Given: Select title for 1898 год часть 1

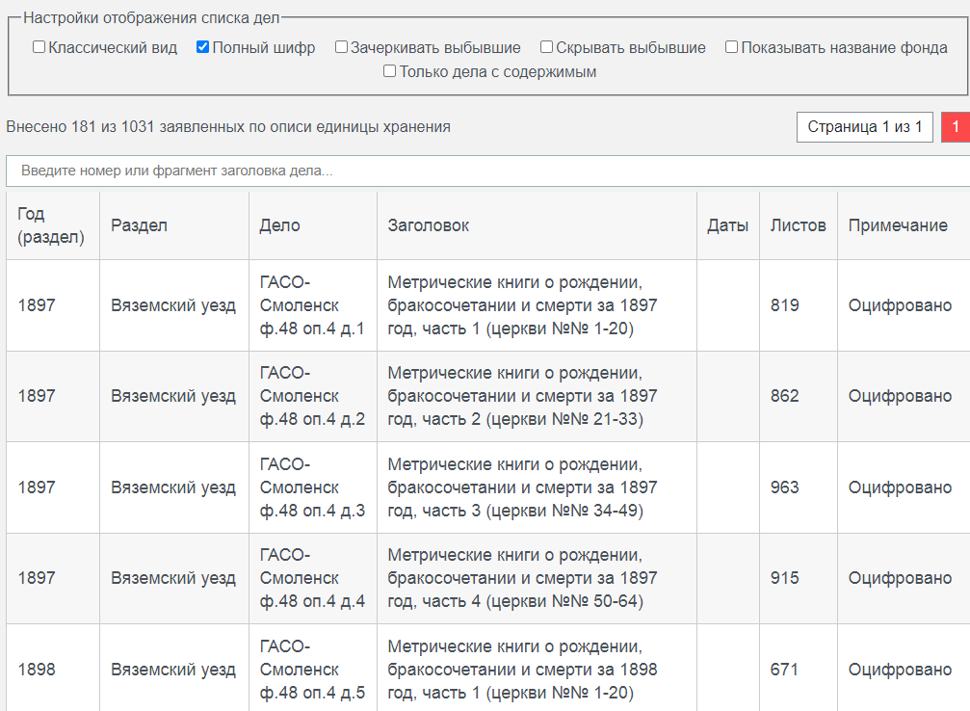Looking at the screenshot, I should coord(523,669).
